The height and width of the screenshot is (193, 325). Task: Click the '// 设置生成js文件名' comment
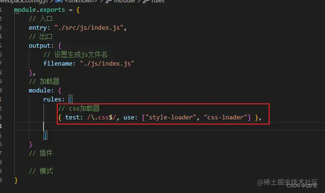click(x=75, y=54)
